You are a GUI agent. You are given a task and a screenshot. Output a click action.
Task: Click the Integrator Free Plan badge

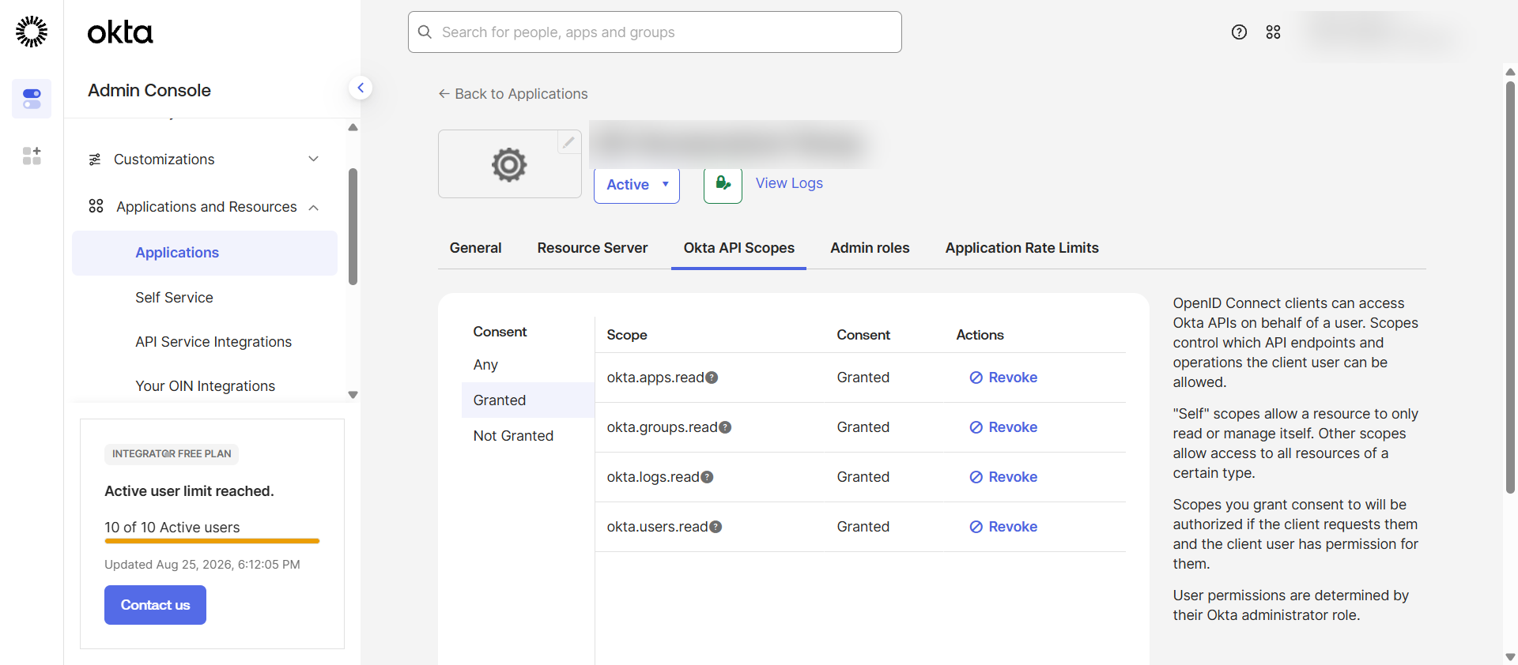point(172,454)
